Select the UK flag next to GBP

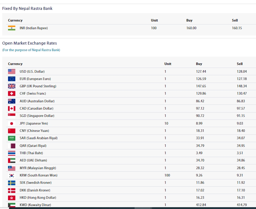coord(12,86)
